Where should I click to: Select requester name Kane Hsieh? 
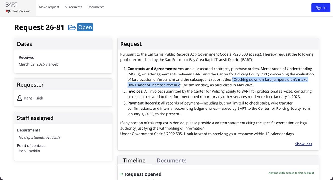[x=34, y=98]
